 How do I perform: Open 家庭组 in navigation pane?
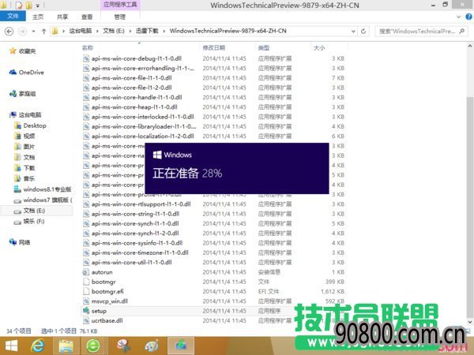23,94
